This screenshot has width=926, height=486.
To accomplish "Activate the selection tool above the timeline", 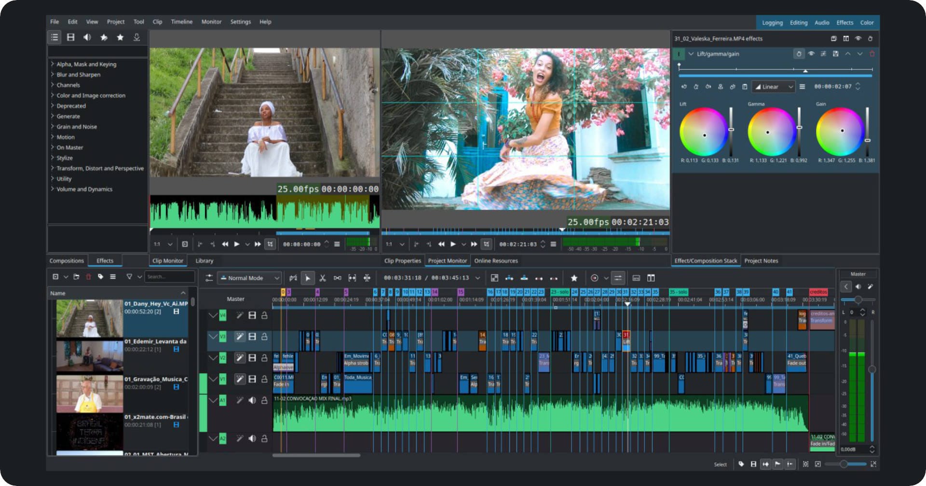I will click(307, 278).
